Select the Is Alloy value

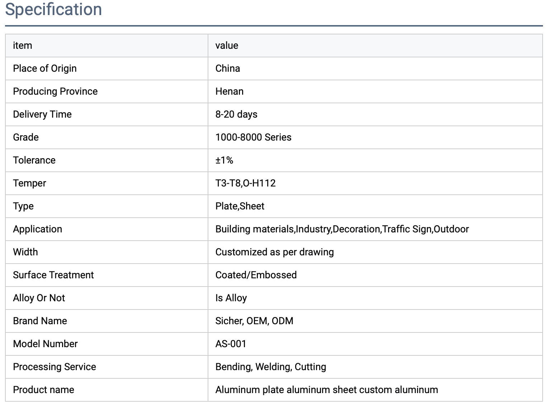point(231,298)
